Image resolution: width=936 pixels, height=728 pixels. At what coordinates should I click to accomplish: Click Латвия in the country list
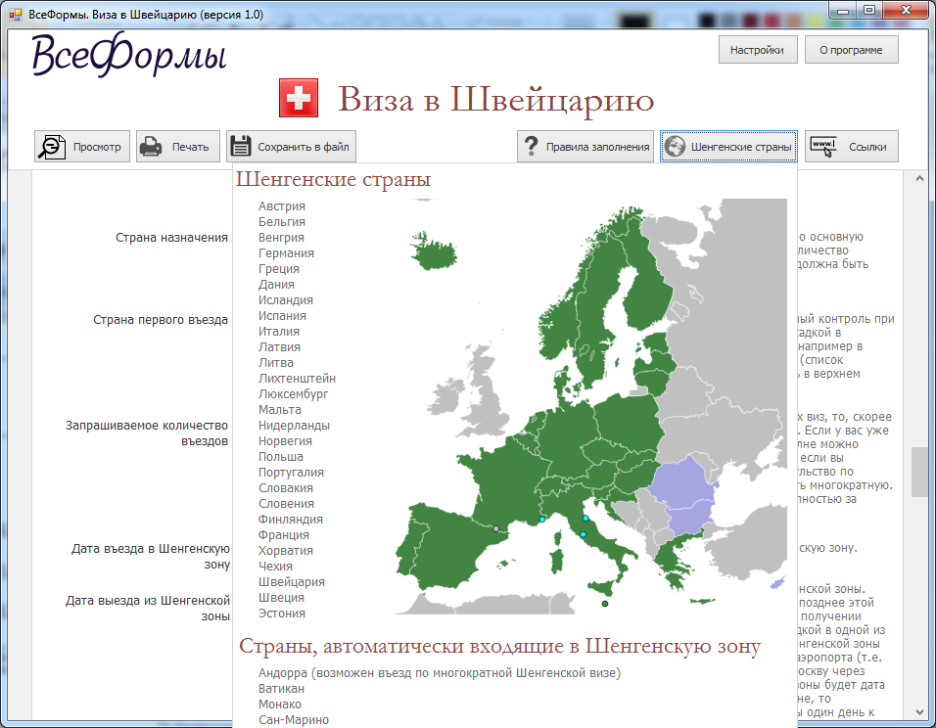279,346
